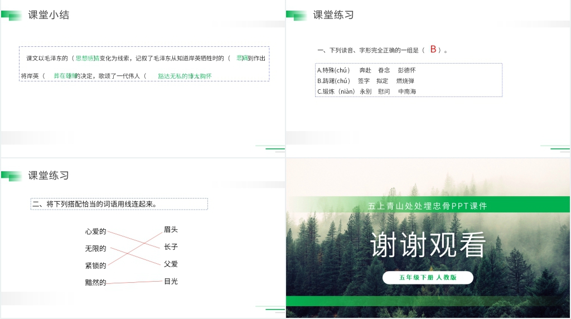Viewport: 571px width, 319px height.
Task: Select the name 彭德怀
Action: tap(407, 70)
